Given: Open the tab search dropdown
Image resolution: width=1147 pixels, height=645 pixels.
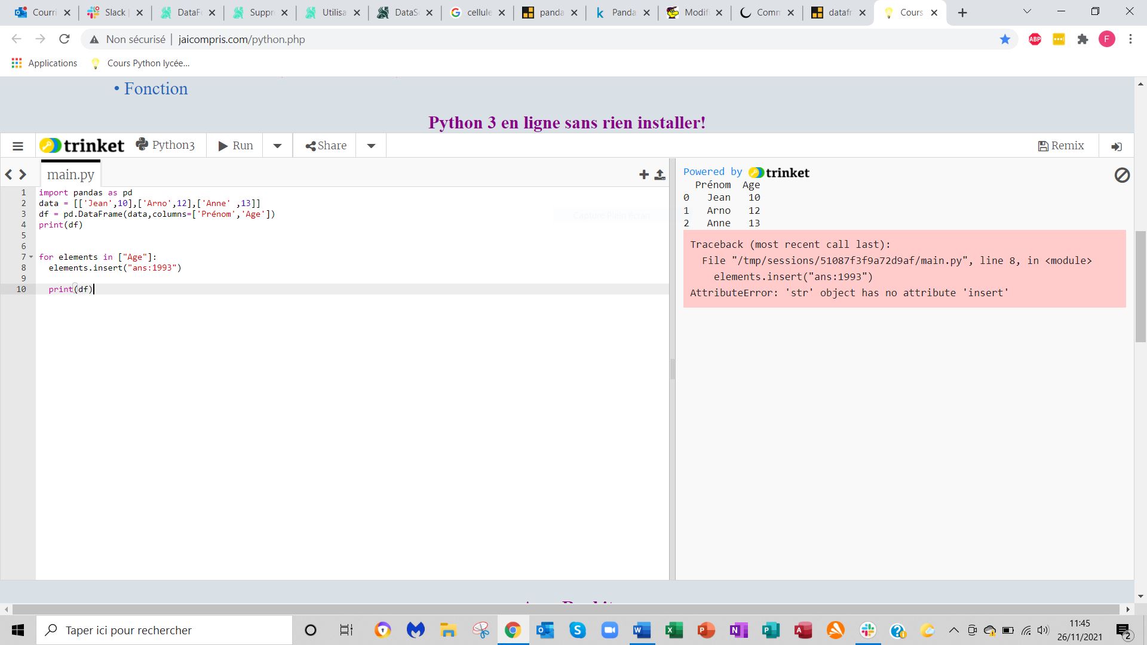Looking at the screenshot, I should [x=1027, y=11].
